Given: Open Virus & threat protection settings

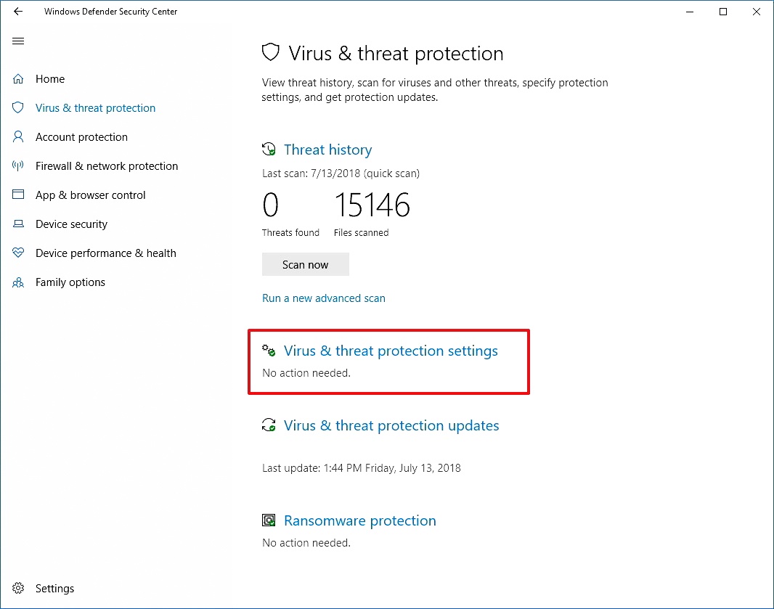Looking at the screenshot, I should [391, 351].
